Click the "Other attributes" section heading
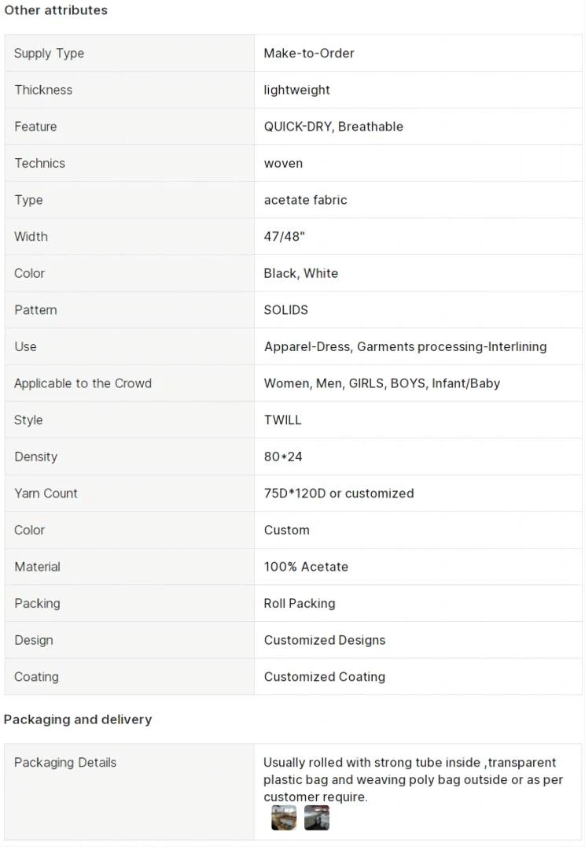Screen dimensions: 585x847 (x=56, y=10)
